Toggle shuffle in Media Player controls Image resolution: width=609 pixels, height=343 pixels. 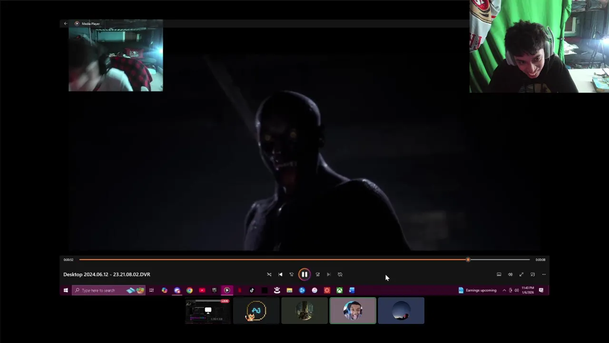pos(269,274)
